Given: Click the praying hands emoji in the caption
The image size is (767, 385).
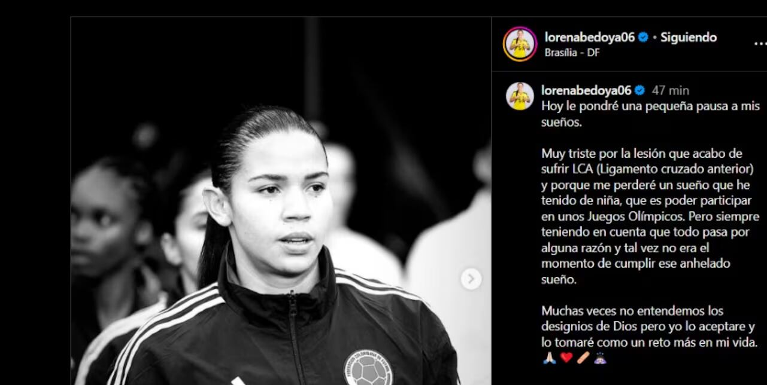Looking at the screenshot, I should pyautogui.click(x=549, y=358).
